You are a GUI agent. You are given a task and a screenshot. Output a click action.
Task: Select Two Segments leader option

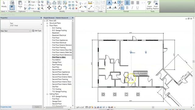(109, 8)
